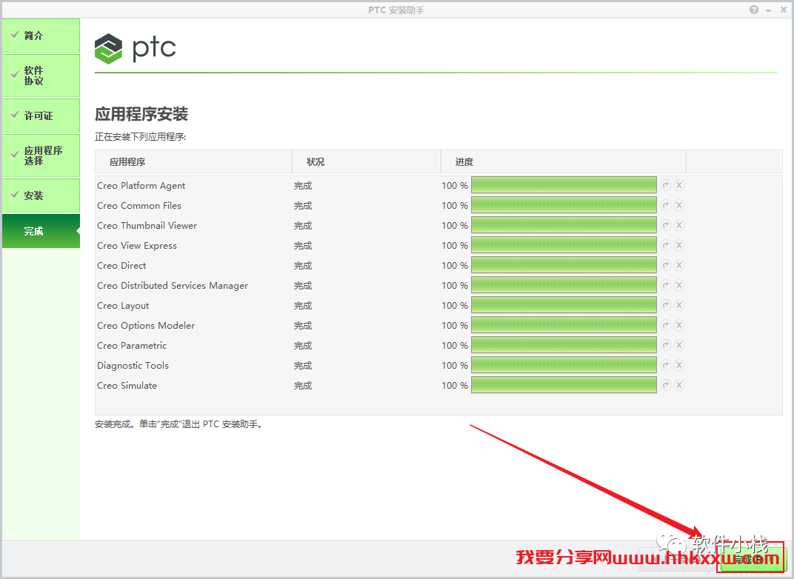Select the 许可证 step in sidebar
Viewport: 794px width, 579px height.
pos(41,116)
